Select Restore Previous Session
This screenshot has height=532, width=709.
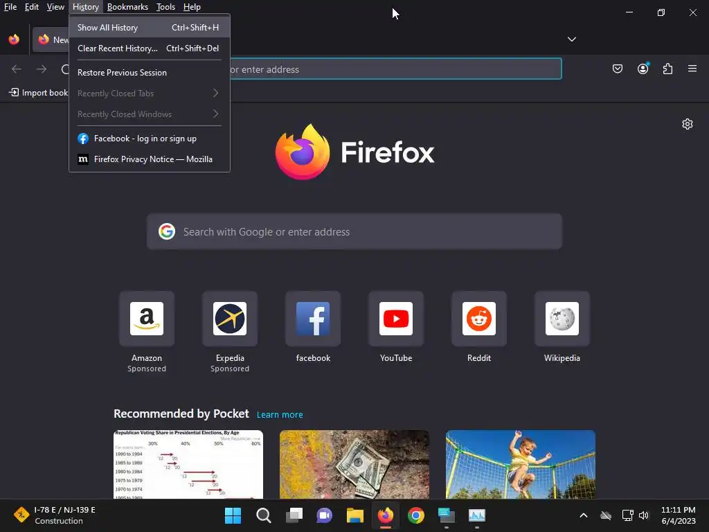150,72
